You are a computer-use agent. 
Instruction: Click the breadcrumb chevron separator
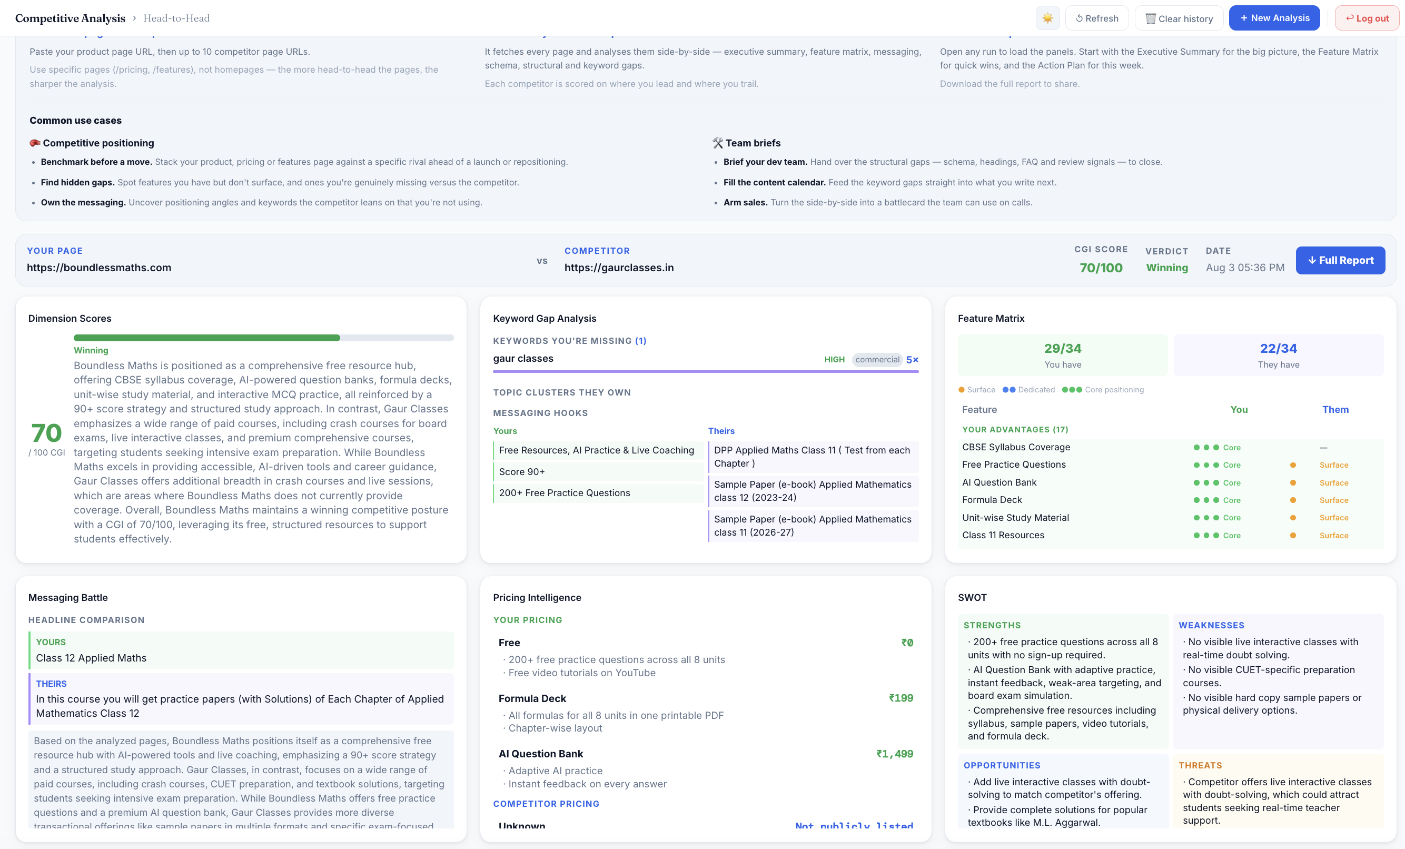coord(135,18)
